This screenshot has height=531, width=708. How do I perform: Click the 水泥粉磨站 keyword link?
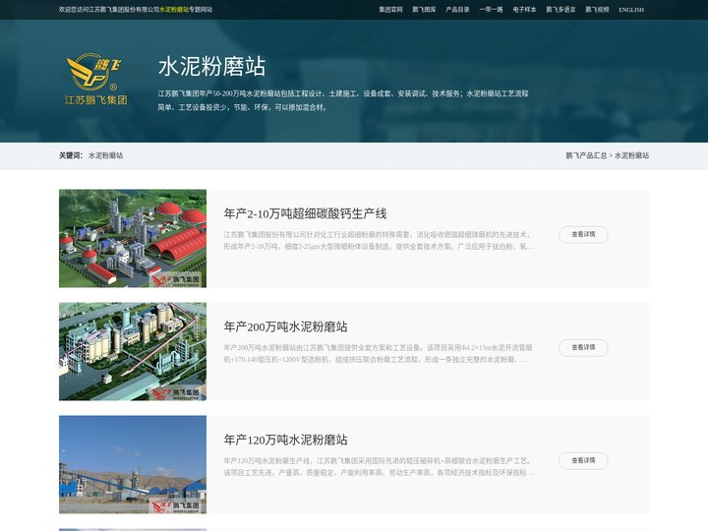coord(105,155)
